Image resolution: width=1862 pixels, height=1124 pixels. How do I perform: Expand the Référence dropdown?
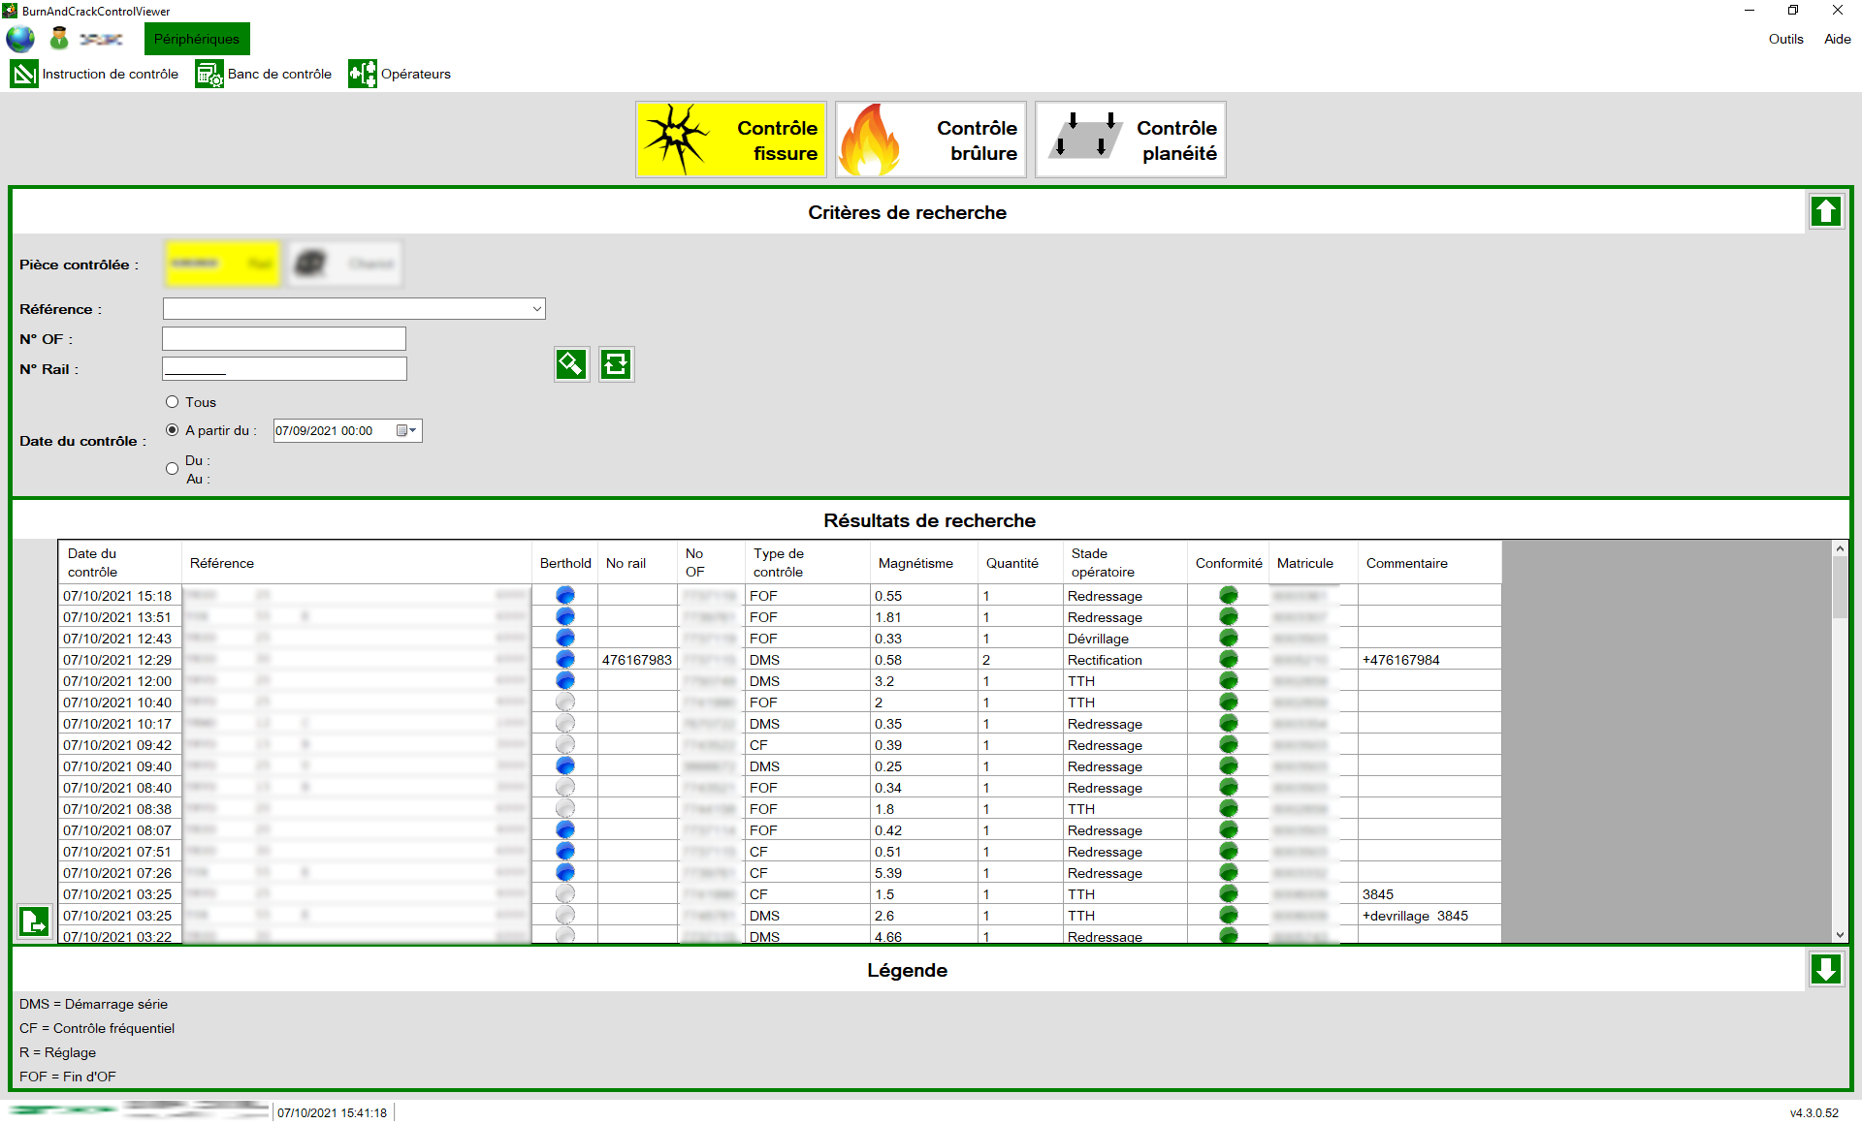click(x=536, y=309)
